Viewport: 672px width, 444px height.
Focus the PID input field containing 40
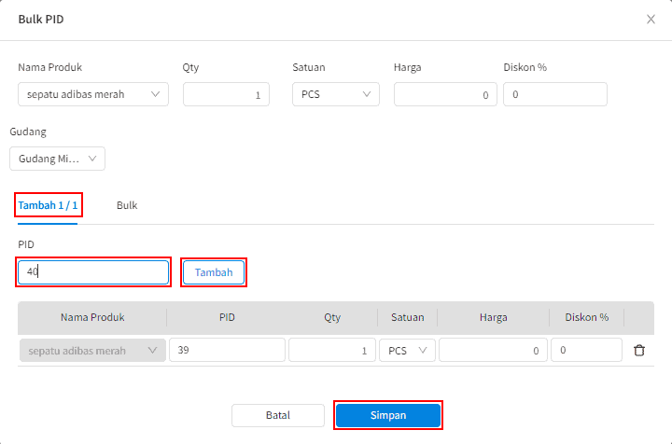click(x=93, y=272)
